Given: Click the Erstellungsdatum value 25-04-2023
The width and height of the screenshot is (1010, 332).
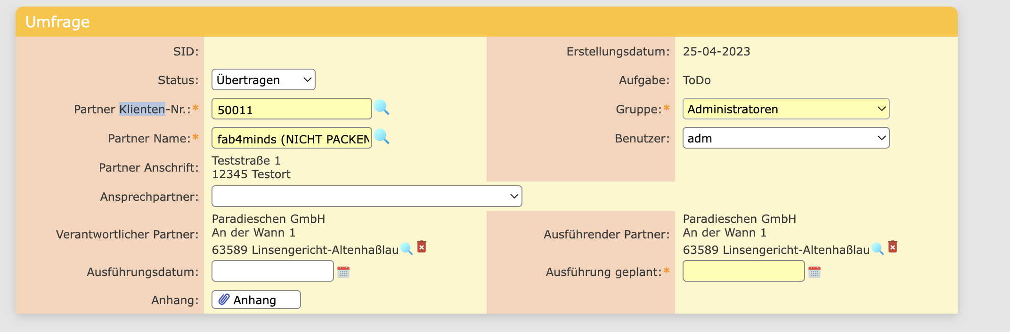Looking at the screenshot, I should click(717, 51).
